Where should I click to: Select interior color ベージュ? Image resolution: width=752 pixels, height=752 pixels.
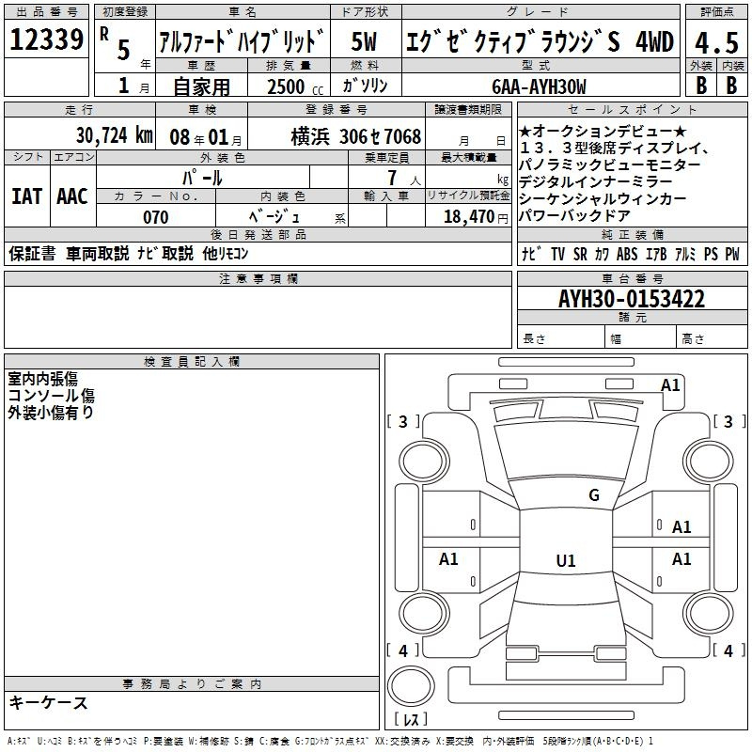(274, 217)
